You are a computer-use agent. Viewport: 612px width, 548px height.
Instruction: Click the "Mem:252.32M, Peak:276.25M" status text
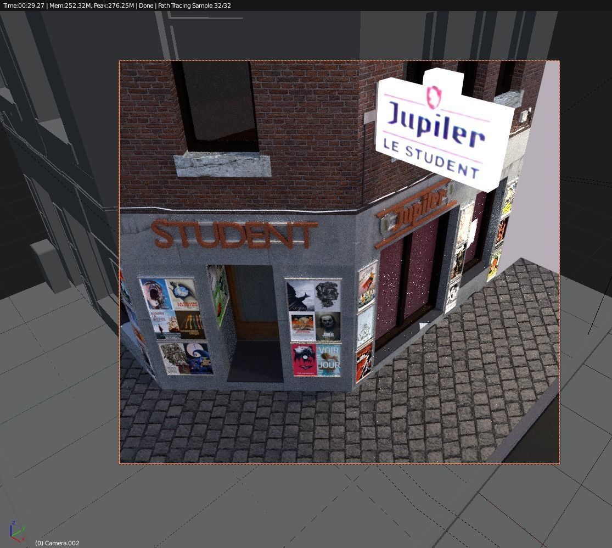point(91,5)
